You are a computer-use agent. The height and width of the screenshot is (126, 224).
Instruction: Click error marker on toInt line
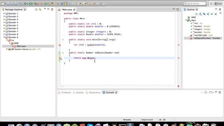60,45
